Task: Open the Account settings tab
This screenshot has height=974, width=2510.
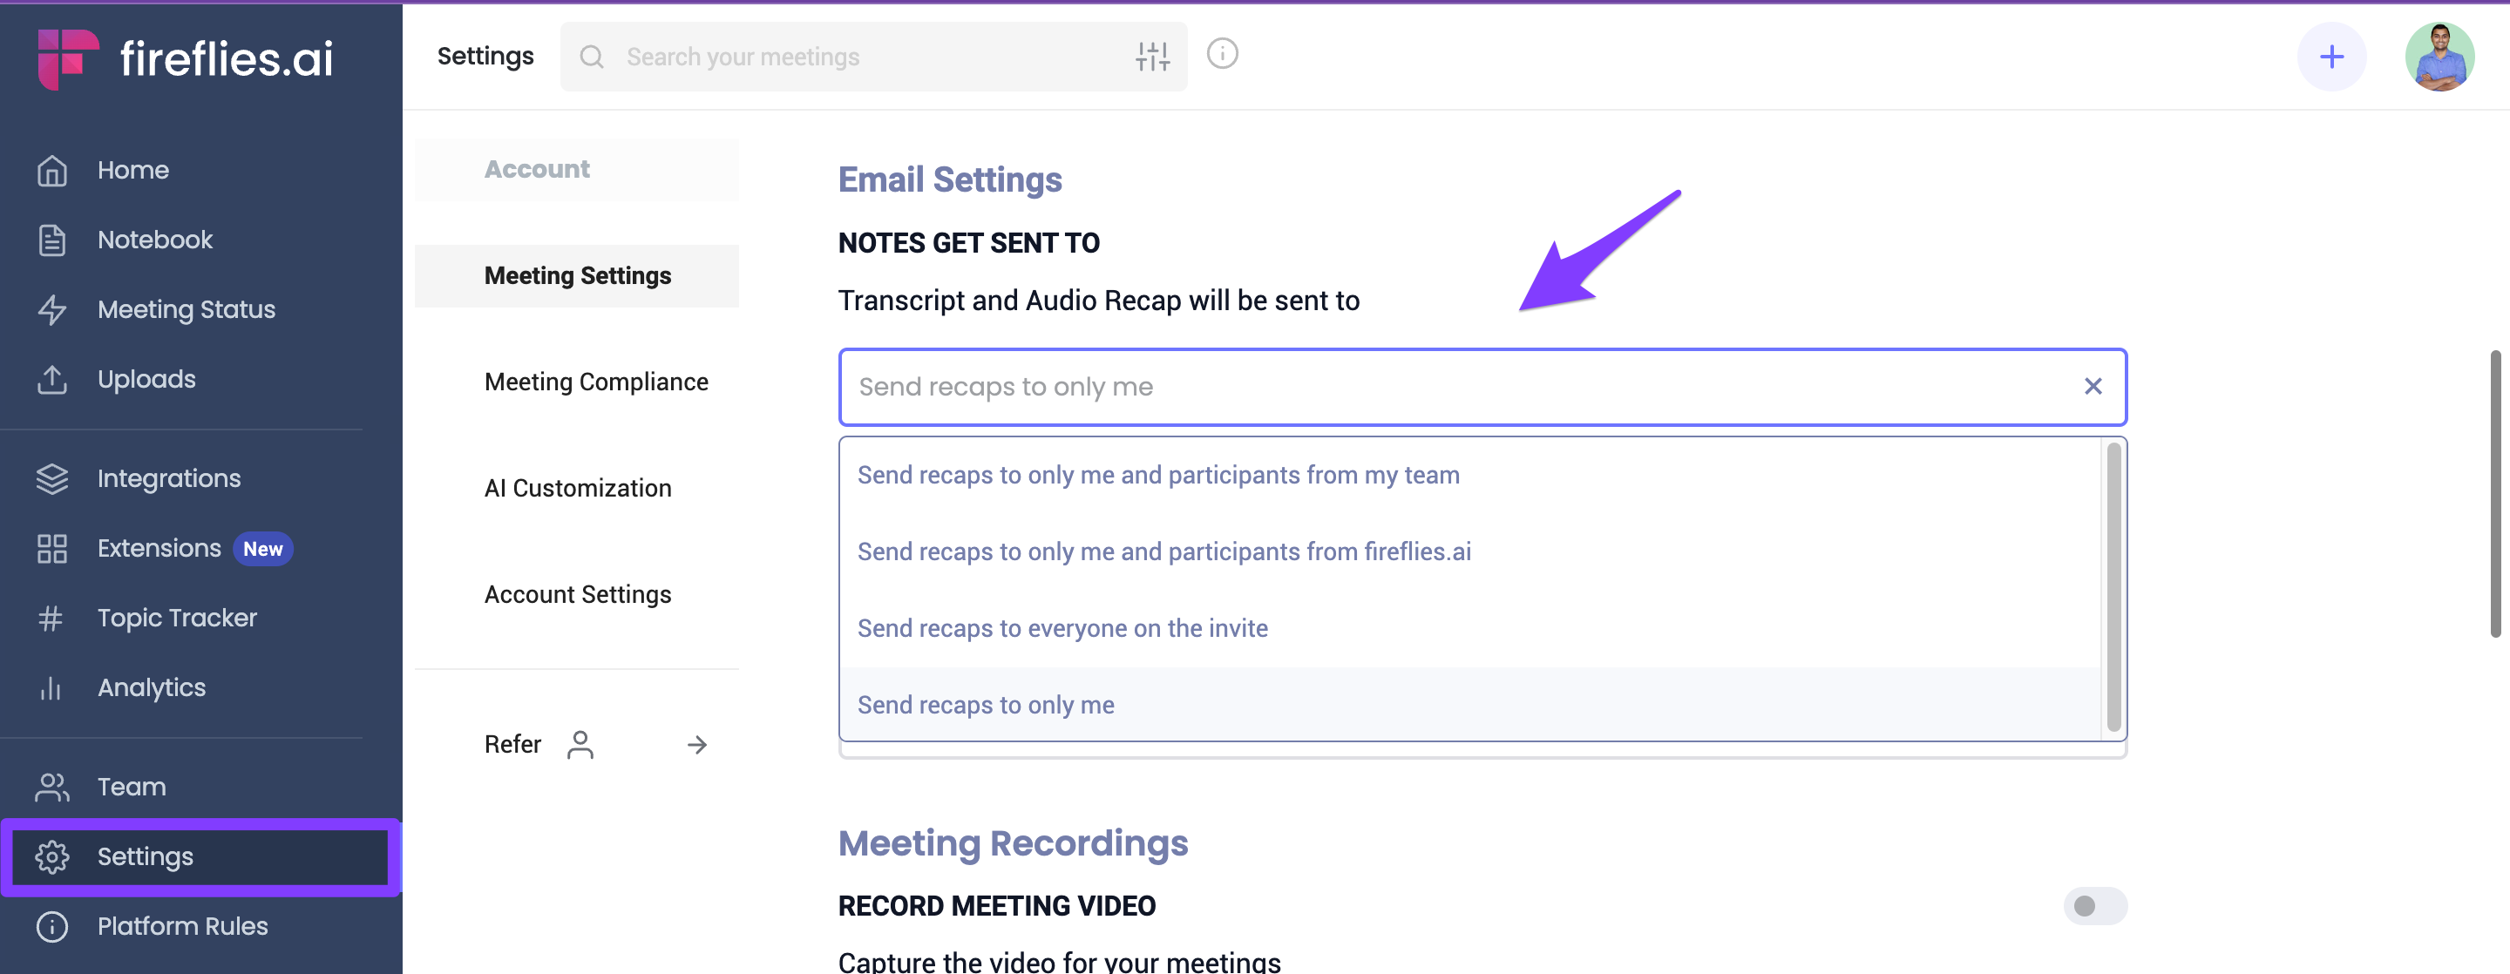Action: (x=577, y=170)
